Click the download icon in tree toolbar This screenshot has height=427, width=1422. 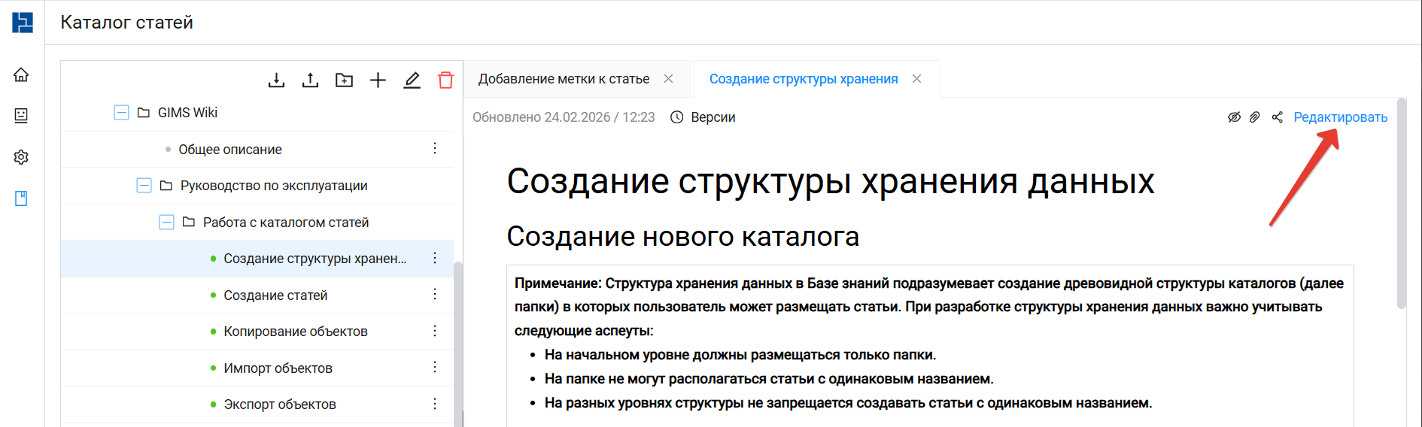coord(276,80)
